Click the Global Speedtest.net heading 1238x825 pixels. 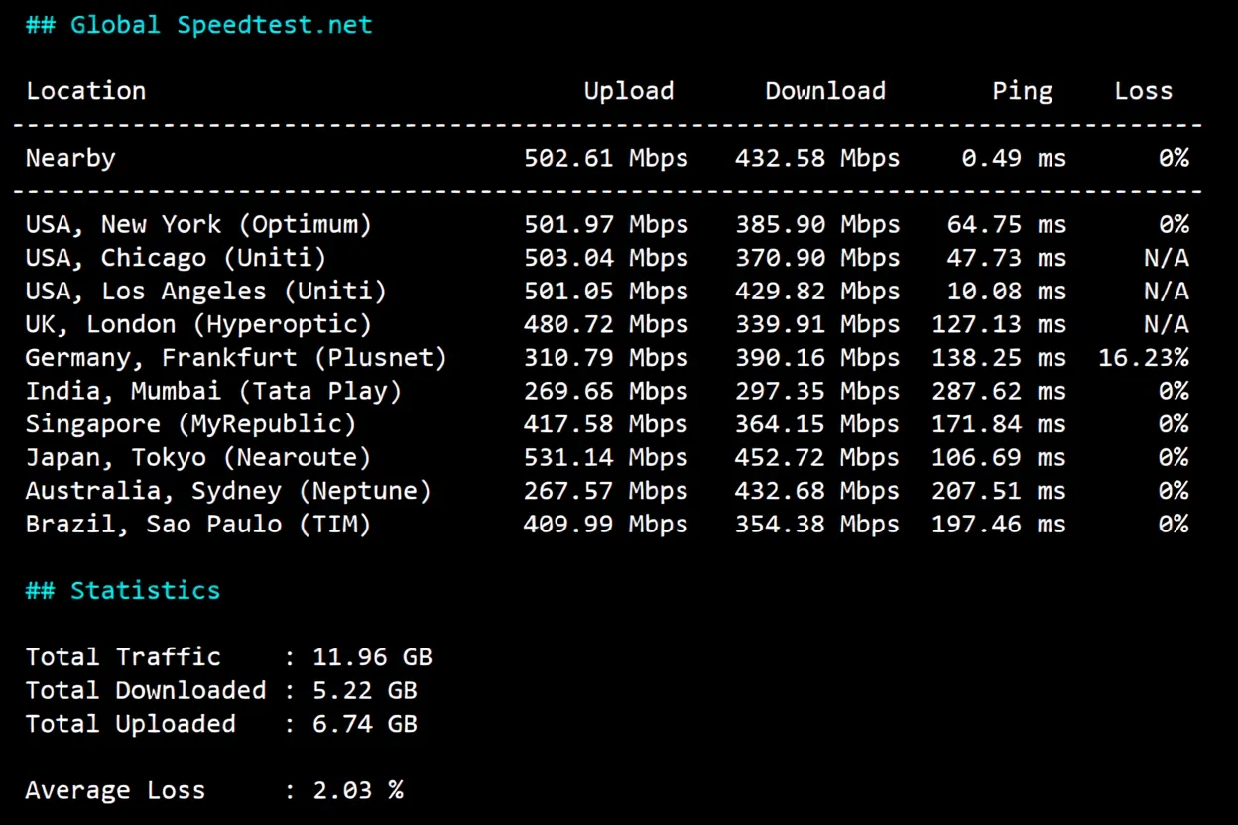click(198, 24)
